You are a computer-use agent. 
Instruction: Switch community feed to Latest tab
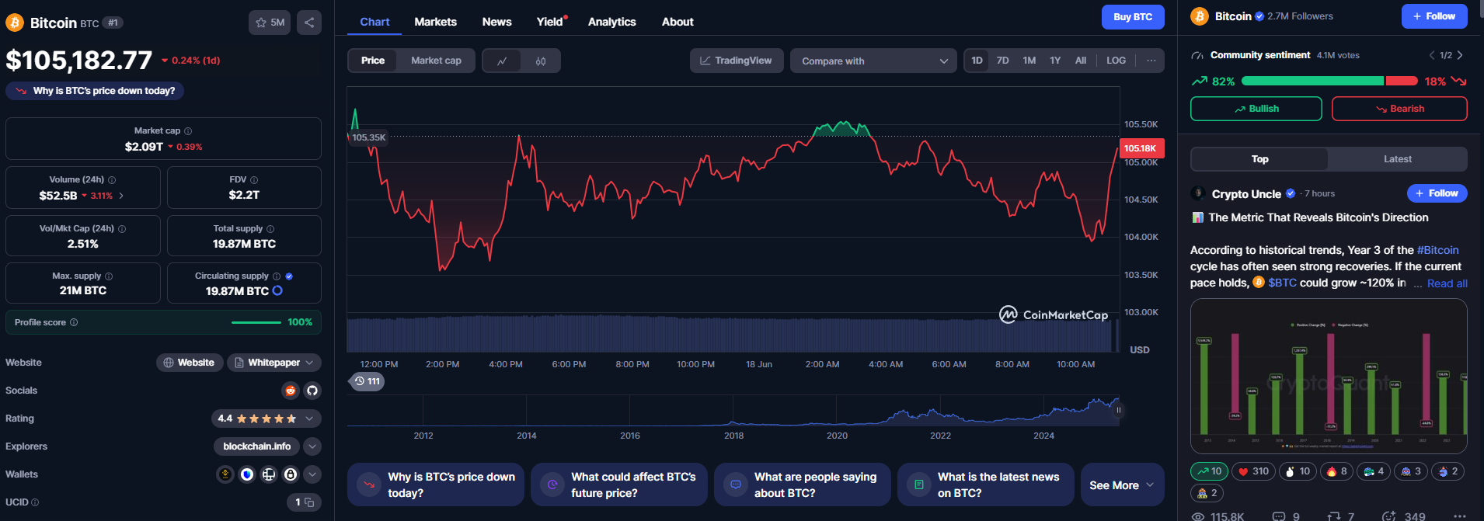point(1398,159)
